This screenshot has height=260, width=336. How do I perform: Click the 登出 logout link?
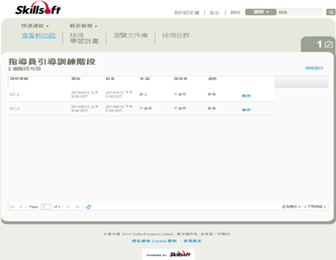(214, 13)
